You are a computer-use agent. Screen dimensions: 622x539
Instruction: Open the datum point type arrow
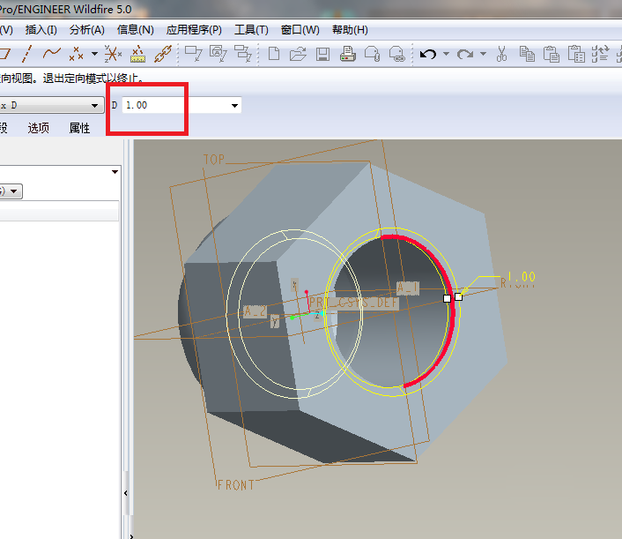(94, 54)
